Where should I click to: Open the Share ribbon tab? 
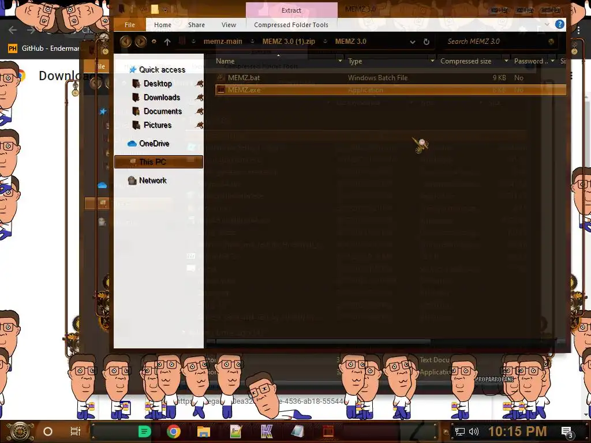coord(196,25)
